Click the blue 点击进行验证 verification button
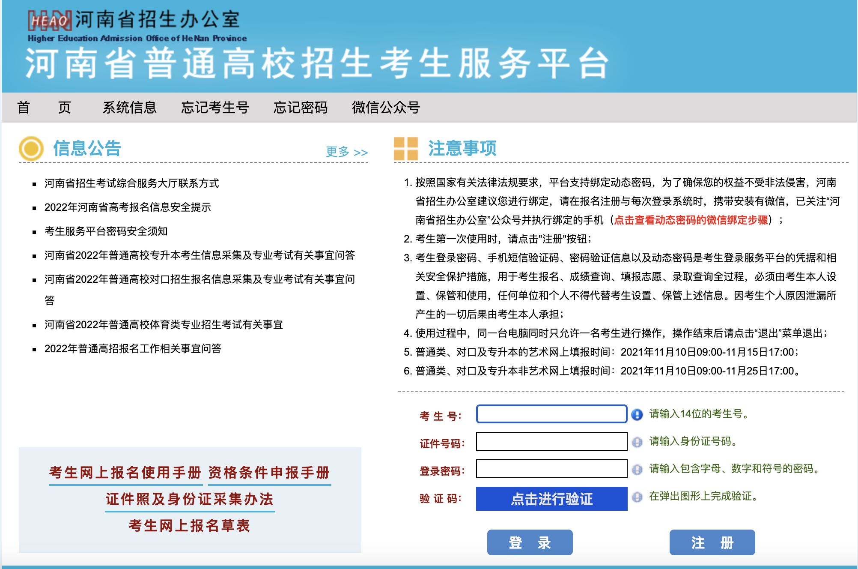Viewport: 858px width, 569px height. [551, 499]
